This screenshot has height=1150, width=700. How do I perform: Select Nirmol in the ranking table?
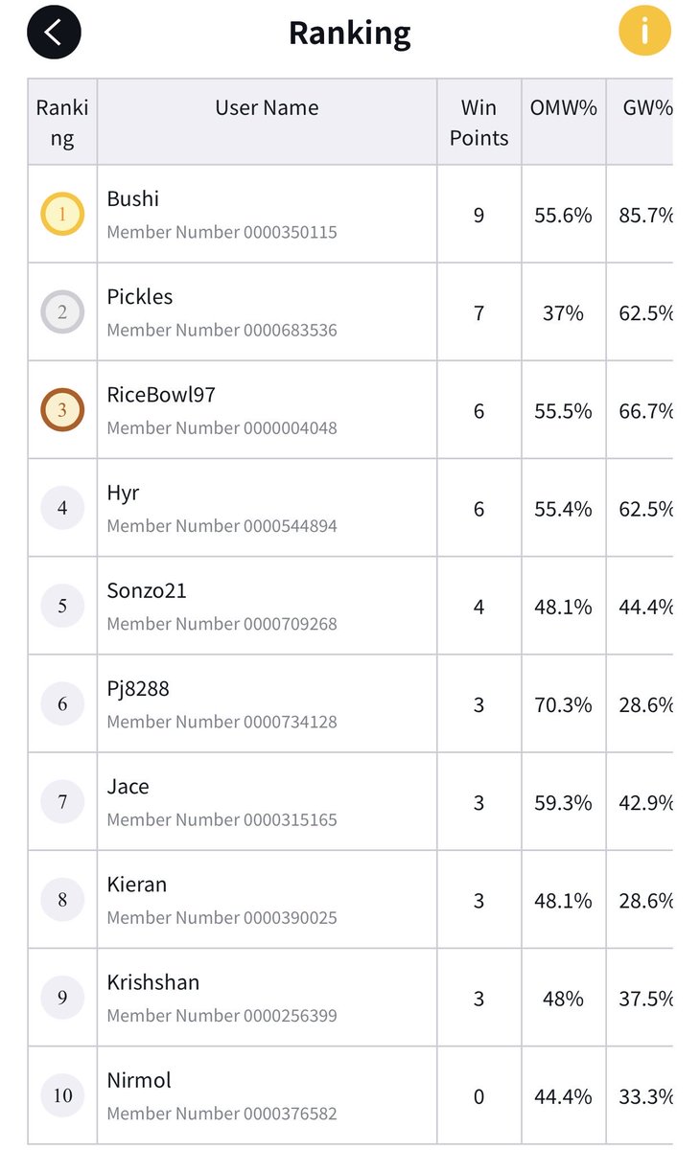pos(139,1080)
